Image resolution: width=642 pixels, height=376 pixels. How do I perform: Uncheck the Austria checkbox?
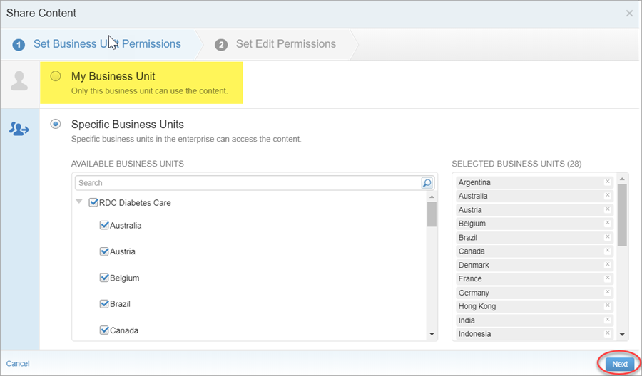(x=104, y=251)
